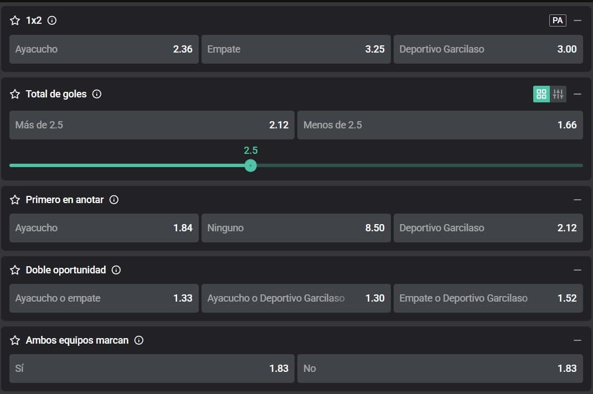Viewport: 593px width, 394px height.
Task: Pick Ninguno as first scorer
Action: click(x=296, y=228)
